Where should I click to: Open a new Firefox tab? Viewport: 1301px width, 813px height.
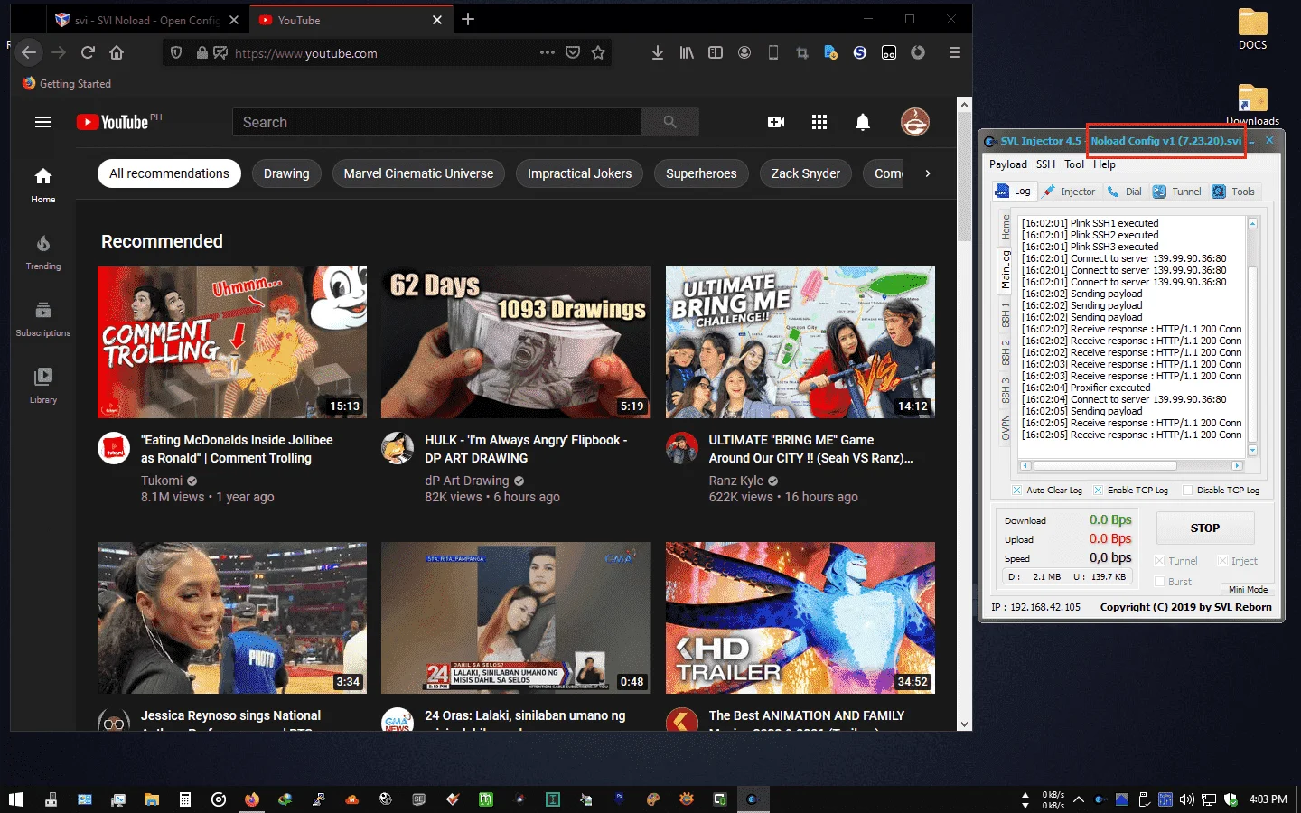(x=468, y=19)
